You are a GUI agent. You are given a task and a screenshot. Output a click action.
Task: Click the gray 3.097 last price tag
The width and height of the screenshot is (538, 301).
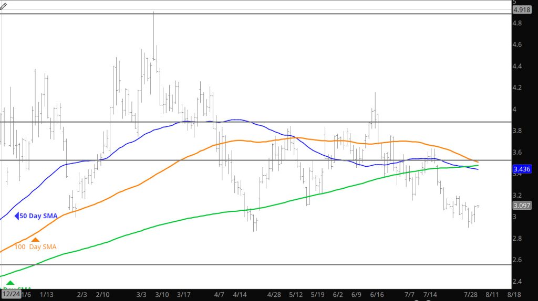(522, 206)
